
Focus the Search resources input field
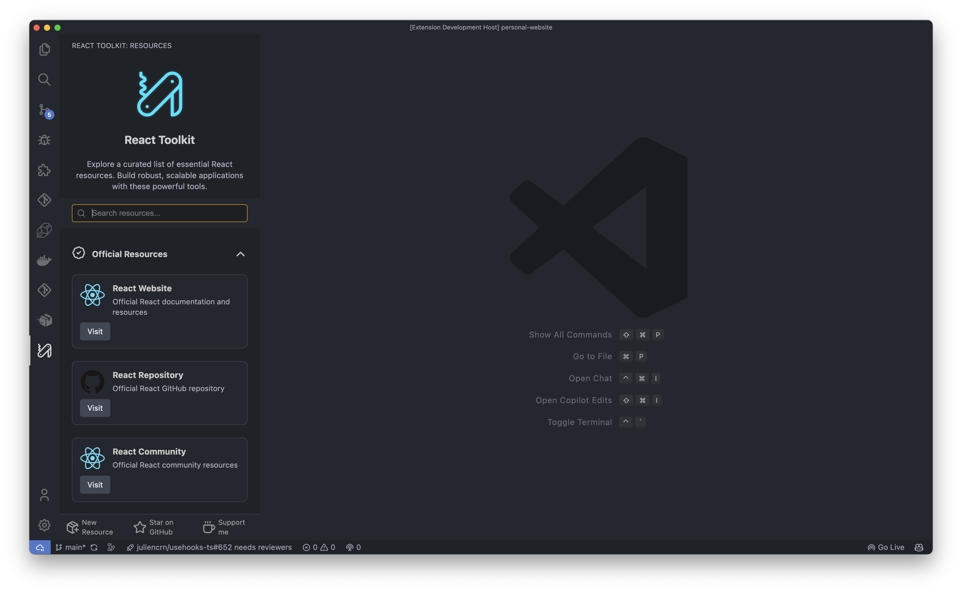(160, 213)
